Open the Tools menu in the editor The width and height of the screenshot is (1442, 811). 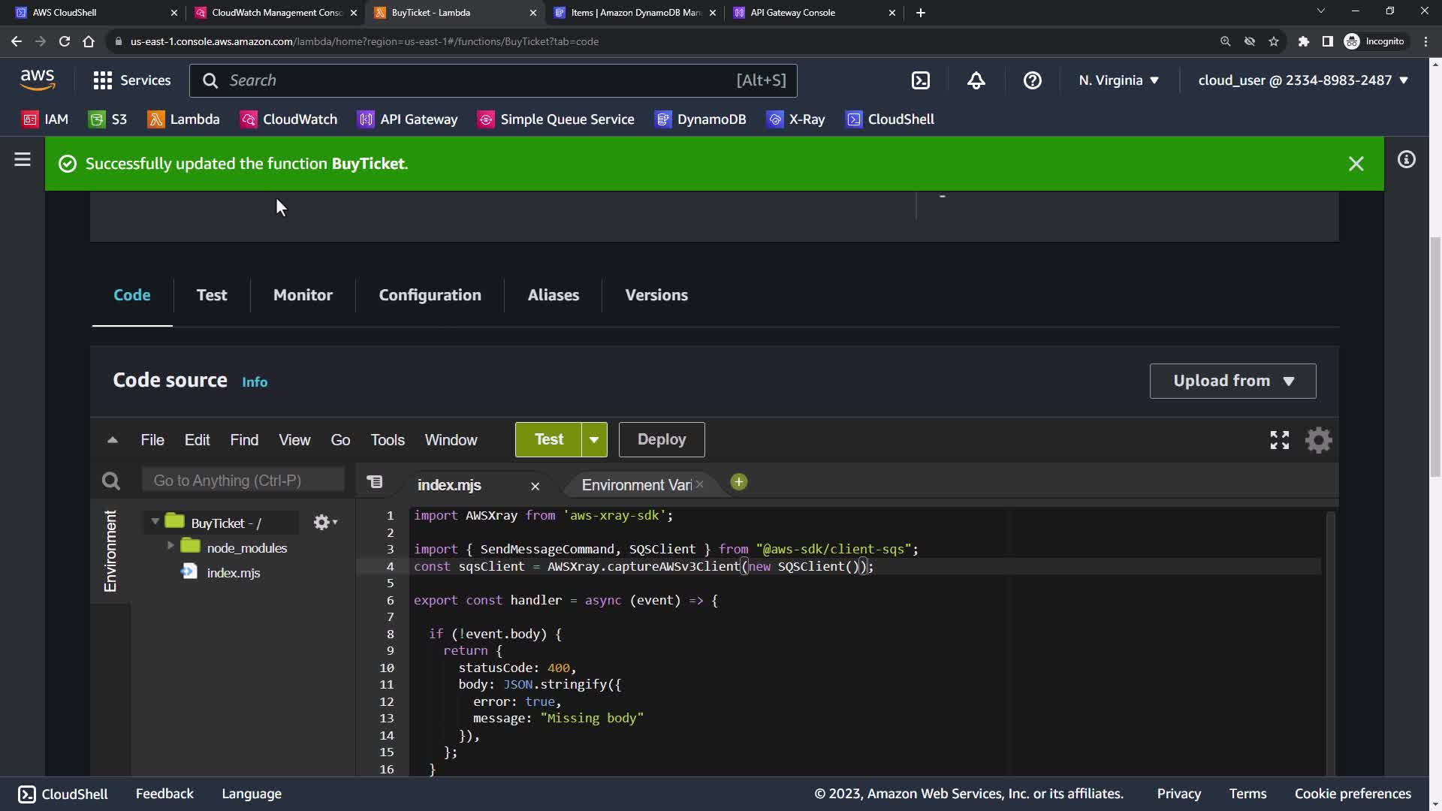pos(387,440)
